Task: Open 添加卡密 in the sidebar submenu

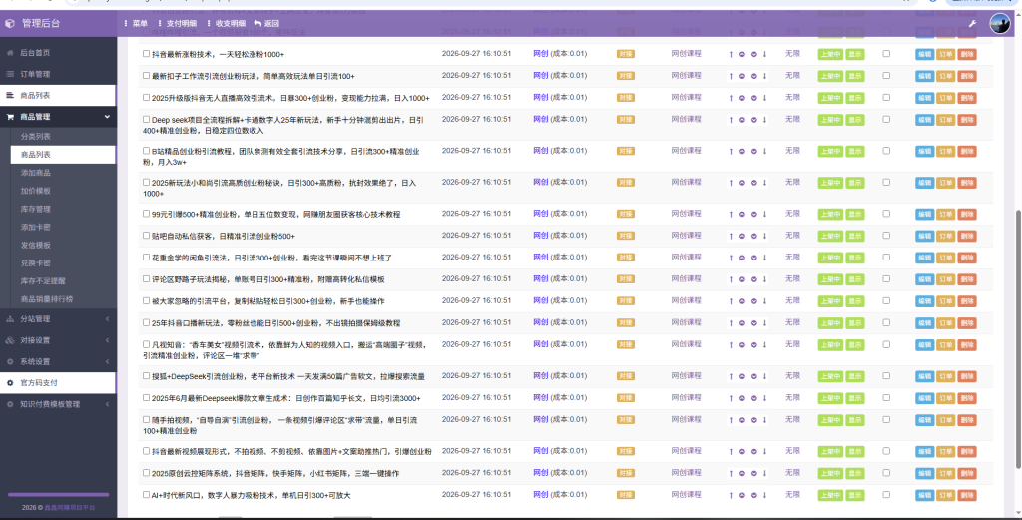Action: pos(36,228)
